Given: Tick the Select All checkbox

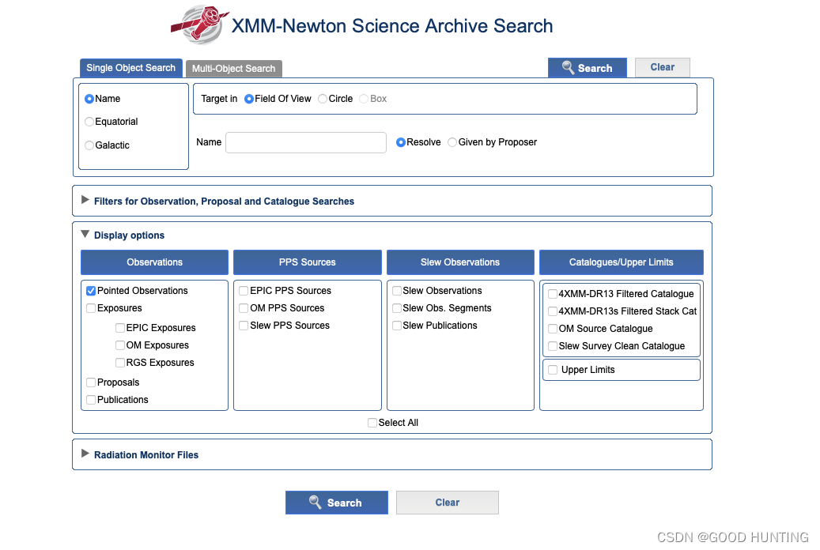Looking at the screenshot, I should pyautogui.click(x=372, y=423).
